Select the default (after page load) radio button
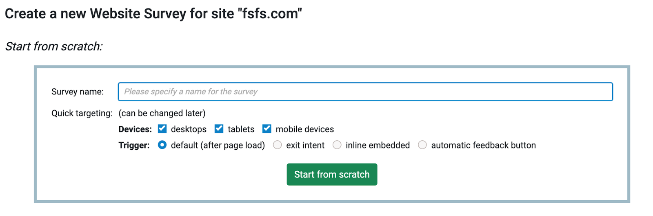653x216 pixels. click(x=162, y=145)
